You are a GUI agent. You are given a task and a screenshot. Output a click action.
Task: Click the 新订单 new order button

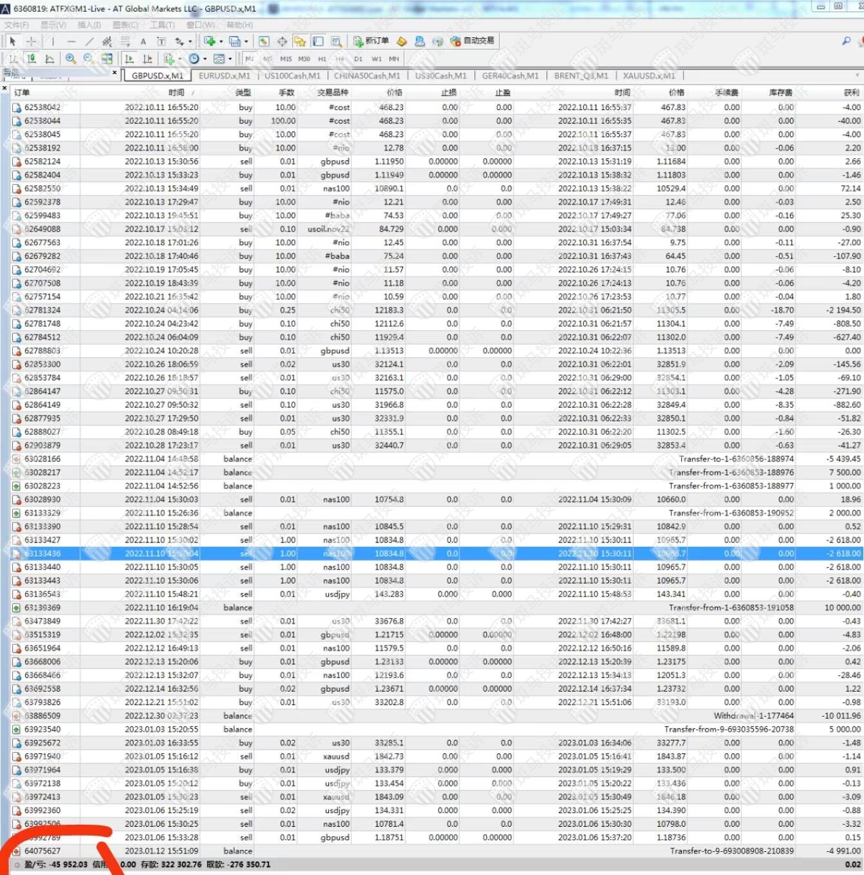[x=371, y=41]
